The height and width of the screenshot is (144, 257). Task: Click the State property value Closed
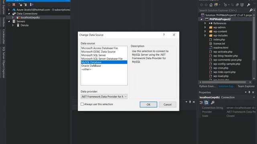click(230, 116)
